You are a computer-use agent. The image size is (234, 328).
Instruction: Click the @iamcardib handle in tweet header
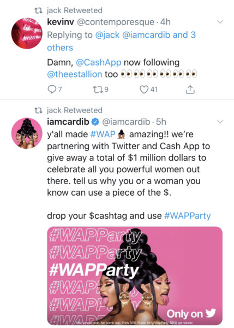tap(126, 122)
